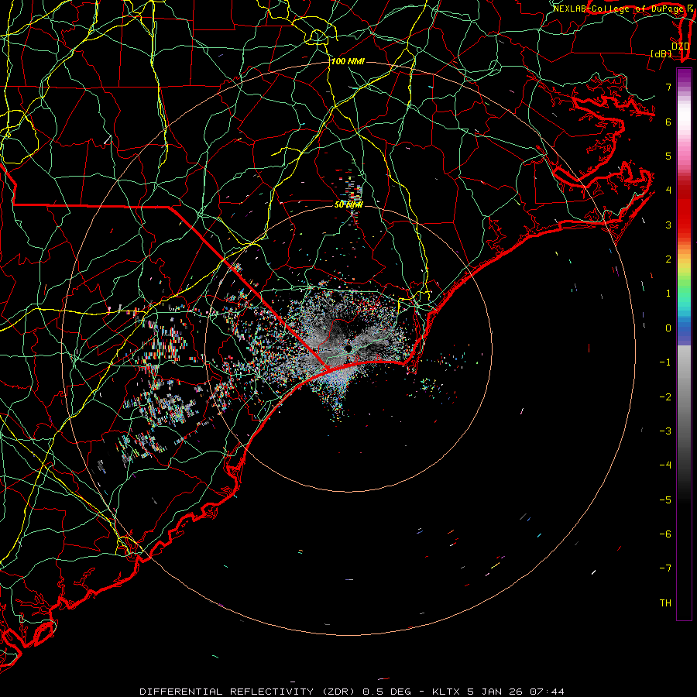Click the 5 value on the dB scale
Viewport: 697px width, 697px height.
pos(668,156)
